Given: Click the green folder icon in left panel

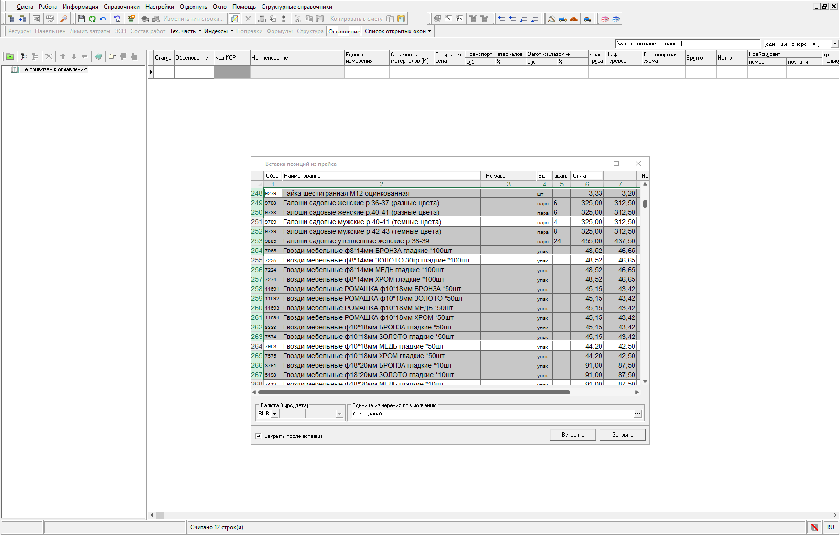Looking at the screenshot, I should [x=10, y=56].
